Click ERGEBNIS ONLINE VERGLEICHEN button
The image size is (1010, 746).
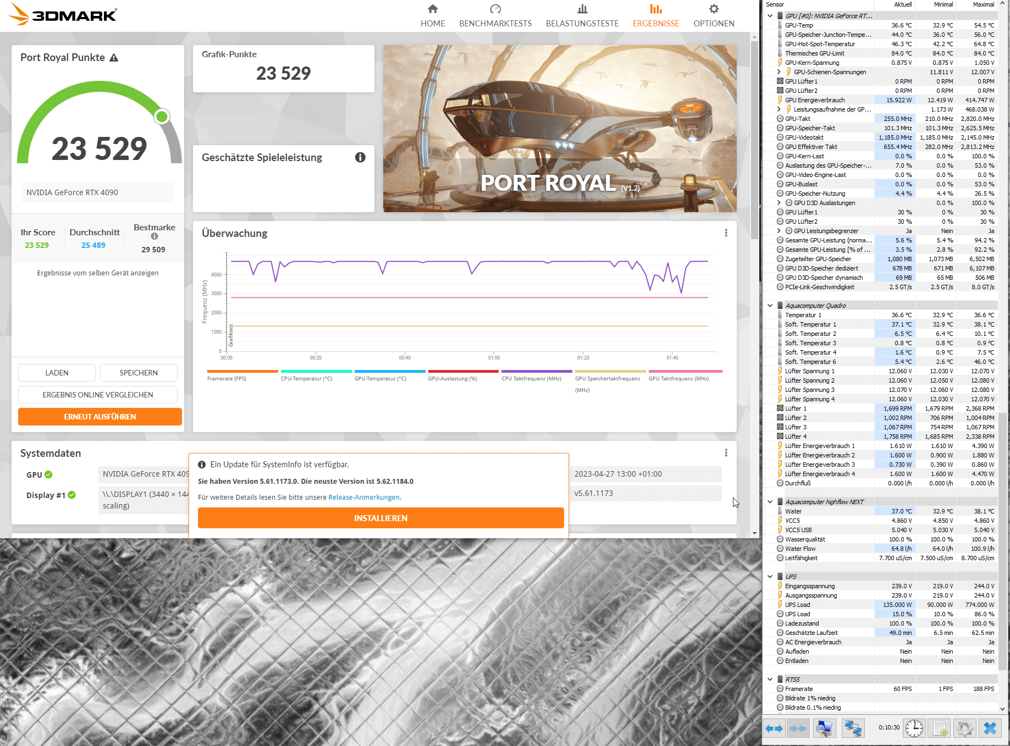coord(98,395)
